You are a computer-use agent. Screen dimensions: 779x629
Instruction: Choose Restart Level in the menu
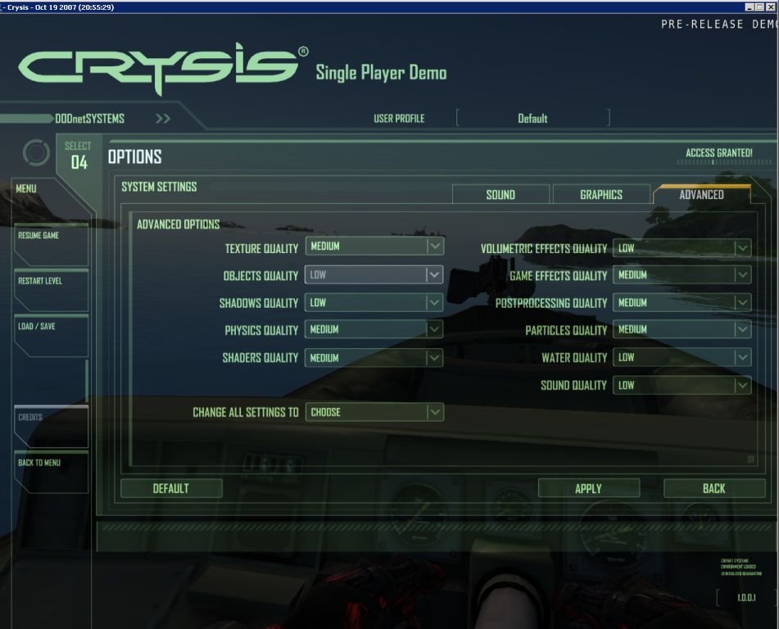[x=51, y=291]
